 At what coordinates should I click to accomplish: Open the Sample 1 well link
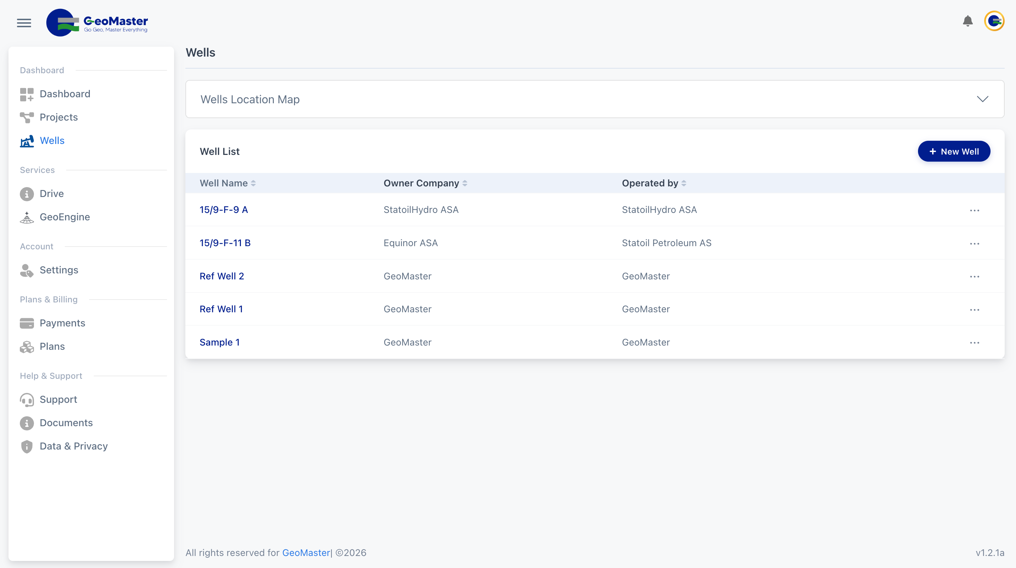pos(219,342)
